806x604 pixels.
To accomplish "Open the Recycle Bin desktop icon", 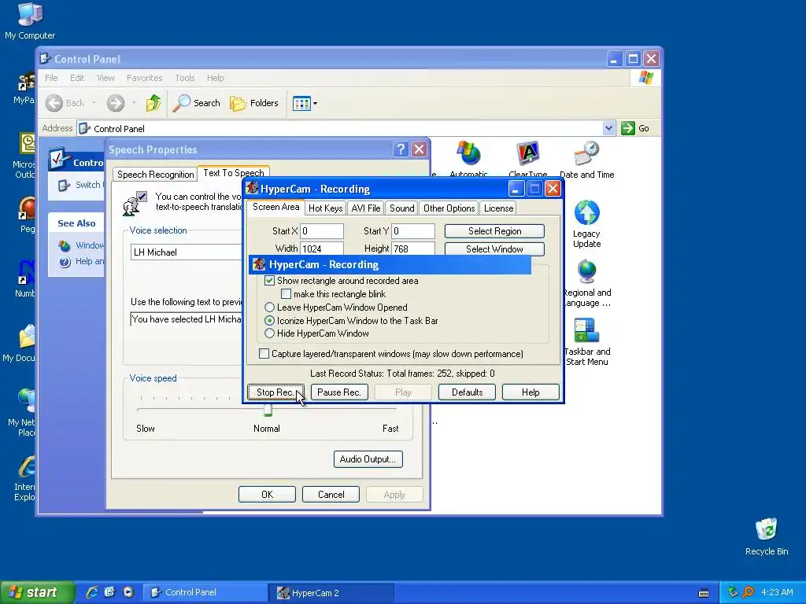I will [x=766, y=536].
